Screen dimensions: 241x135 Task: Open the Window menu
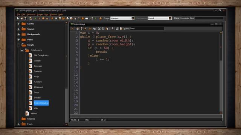[53, 15]
